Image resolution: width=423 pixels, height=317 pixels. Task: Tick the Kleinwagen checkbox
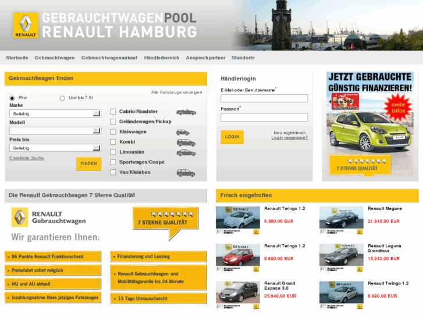tap(113, 131)
